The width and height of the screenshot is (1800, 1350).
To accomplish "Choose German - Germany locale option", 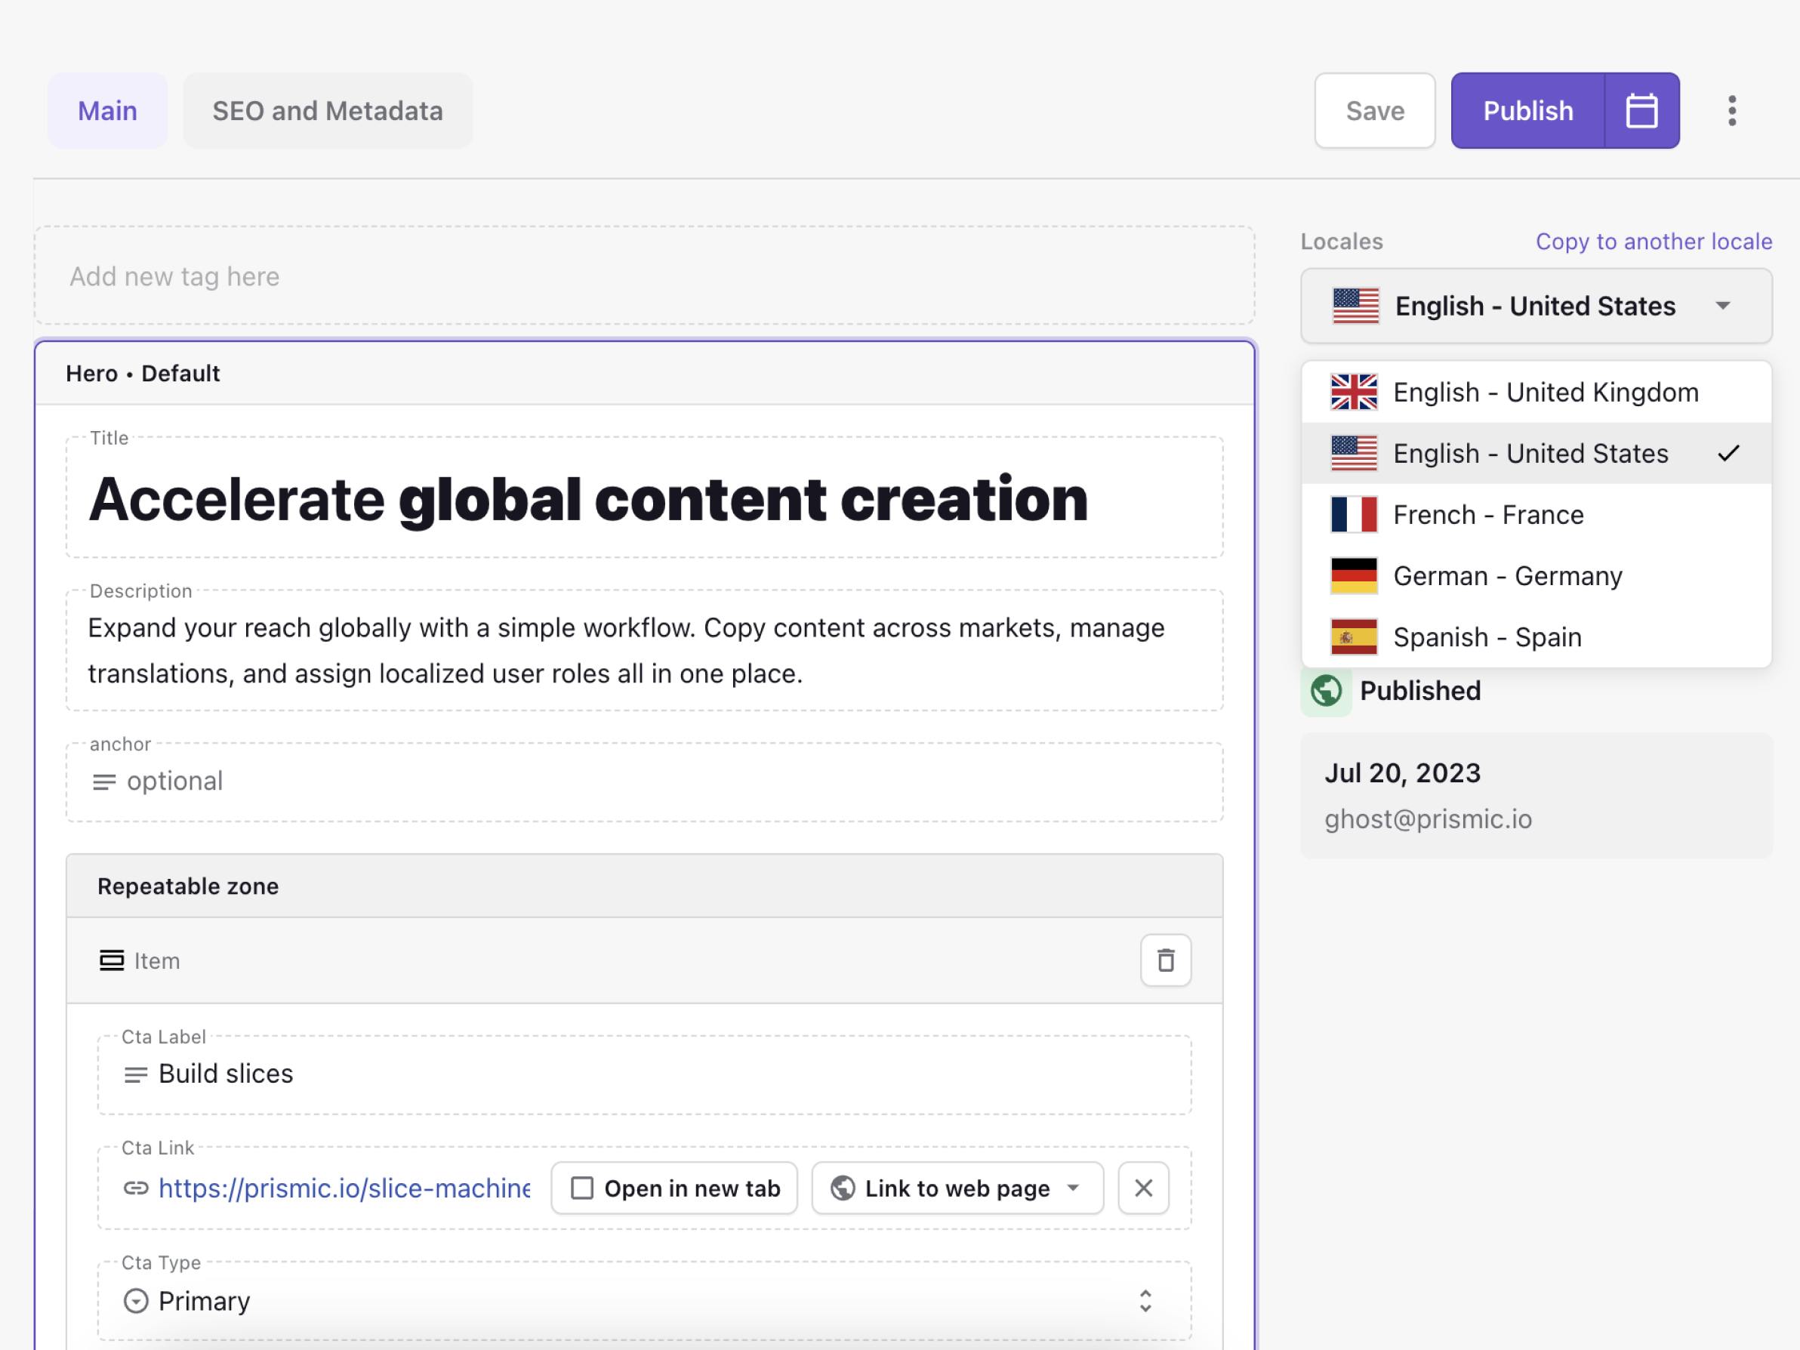I will pyautogui.click(x=1507, y=576).
